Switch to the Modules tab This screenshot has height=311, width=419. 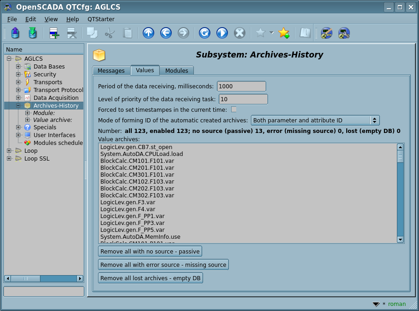[x=177, y=71]
